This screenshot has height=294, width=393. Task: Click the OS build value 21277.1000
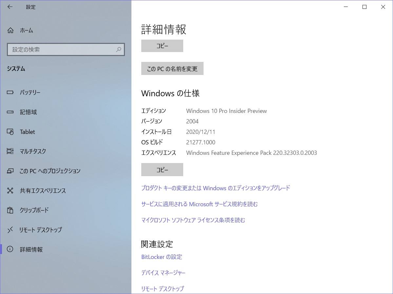coord(201,142)
